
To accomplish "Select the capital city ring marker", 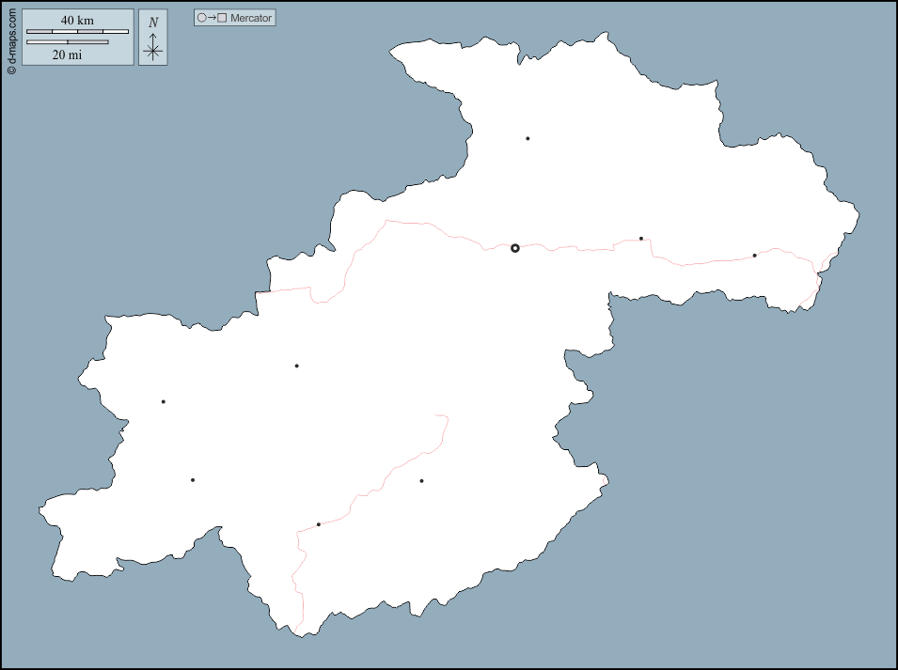I will pos(515,248).
